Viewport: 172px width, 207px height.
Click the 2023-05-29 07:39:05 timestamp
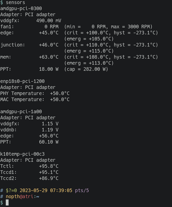46,190
